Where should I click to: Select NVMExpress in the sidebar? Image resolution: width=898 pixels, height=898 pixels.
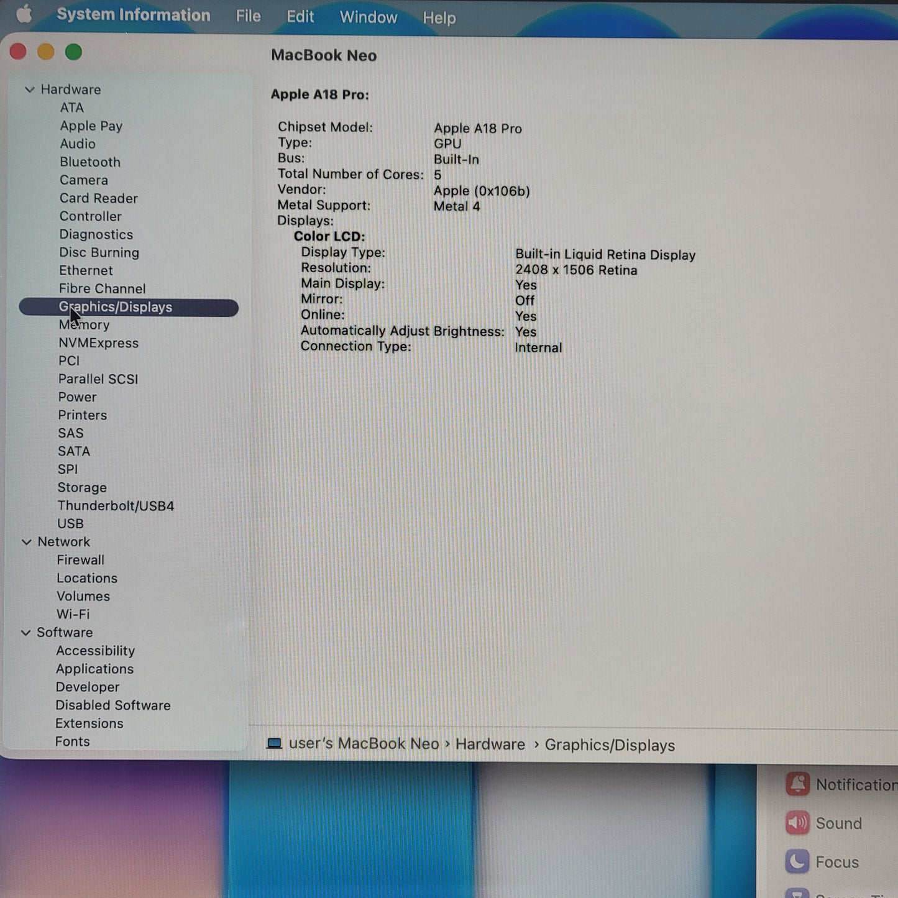coord(99,343)
